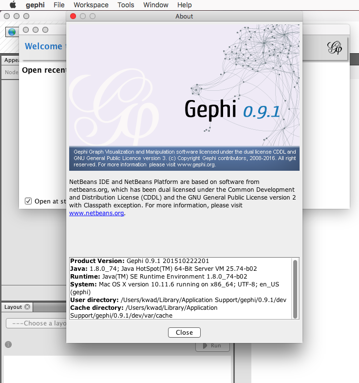
Task: Click the Java version line
Action: click(x=164, y=269)
